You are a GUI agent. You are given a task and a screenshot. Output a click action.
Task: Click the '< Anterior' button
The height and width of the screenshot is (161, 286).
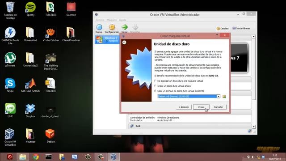coord(184,107)
